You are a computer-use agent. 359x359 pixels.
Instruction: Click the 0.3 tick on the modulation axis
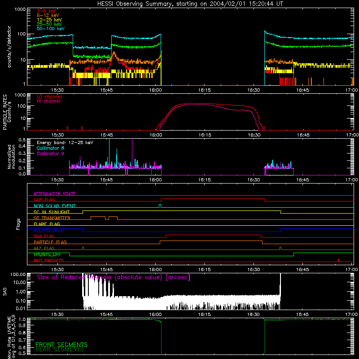(22, 153)
